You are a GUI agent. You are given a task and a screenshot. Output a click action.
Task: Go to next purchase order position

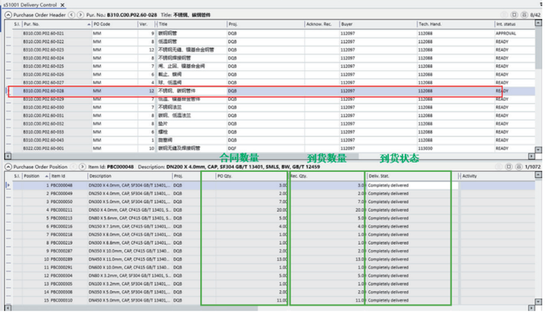coord(83,166)
